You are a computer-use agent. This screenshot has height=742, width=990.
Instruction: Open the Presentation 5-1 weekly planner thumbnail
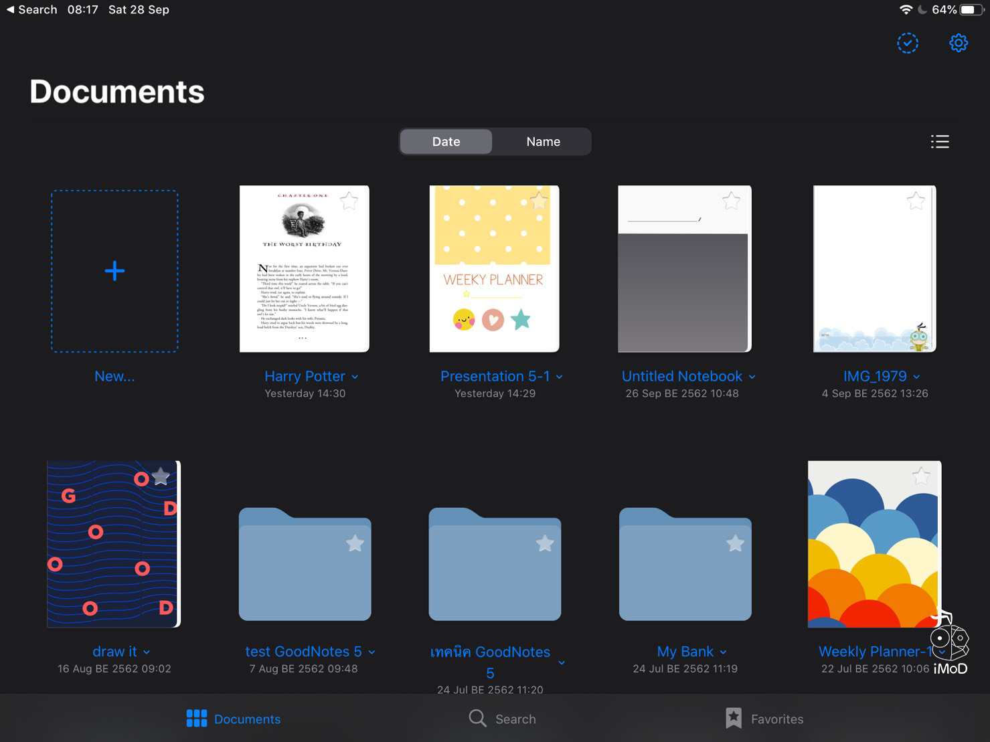494,269
